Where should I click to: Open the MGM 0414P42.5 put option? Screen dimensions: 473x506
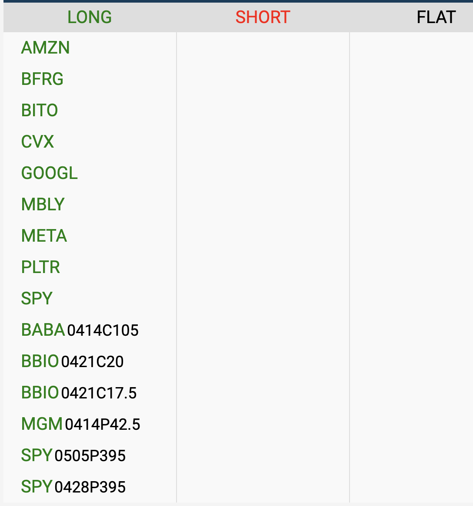pyautogui.click(x=81, y=424)
